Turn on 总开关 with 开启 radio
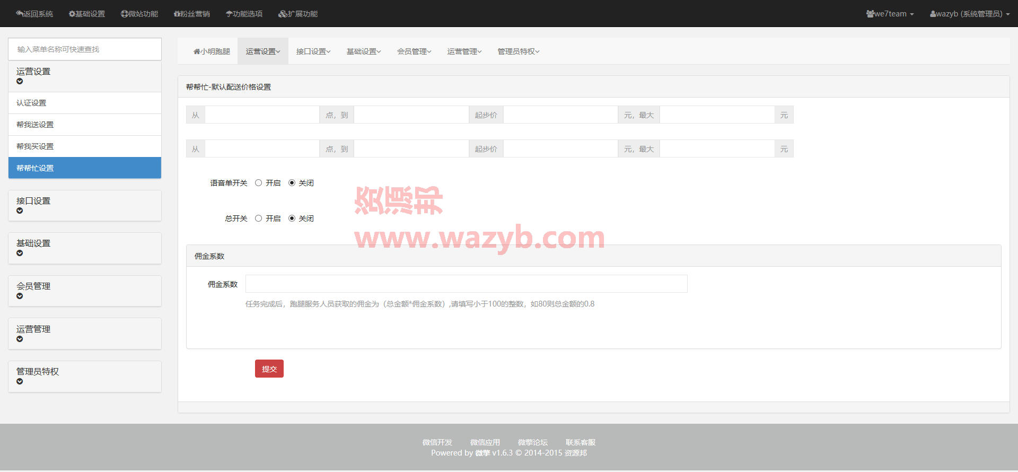This screenshot has height=472, width=1018. click(x=259, y=218)
